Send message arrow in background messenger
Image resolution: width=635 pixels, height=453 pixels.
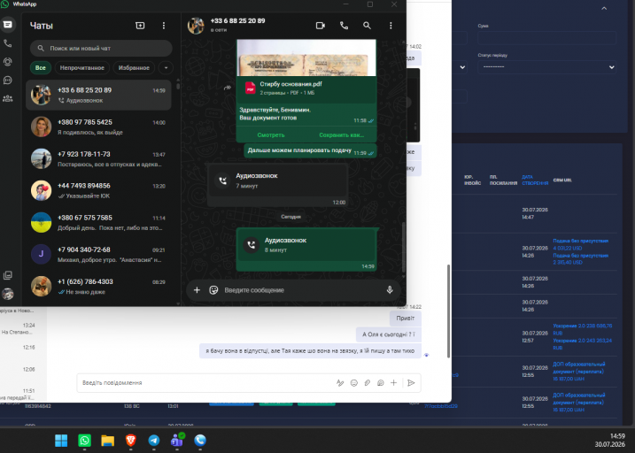coord(411,382)
